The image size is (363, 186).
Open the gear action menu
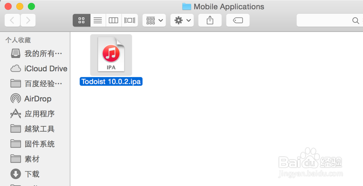tap(182, 20)
